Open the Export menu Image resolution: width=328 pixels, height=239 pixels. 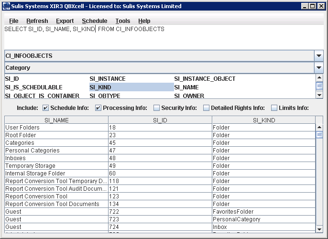point(65,21)
